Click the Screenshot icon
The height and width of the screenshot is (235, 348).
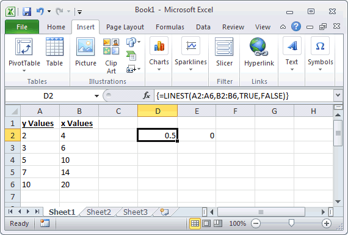(x=131, y=69)
